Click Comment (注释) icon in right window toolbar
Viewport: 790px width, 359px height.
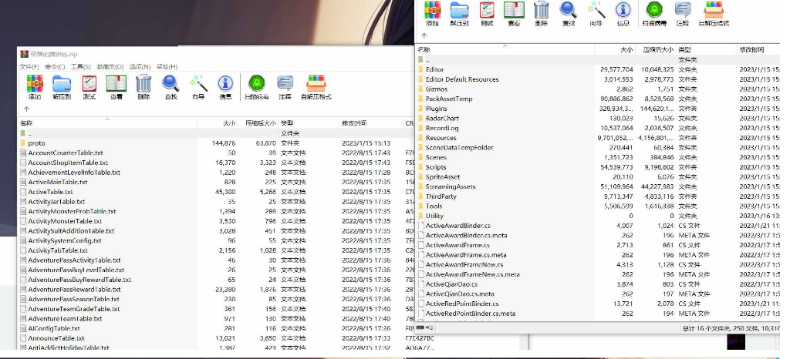pyautogui.click(x=682, y=12)
